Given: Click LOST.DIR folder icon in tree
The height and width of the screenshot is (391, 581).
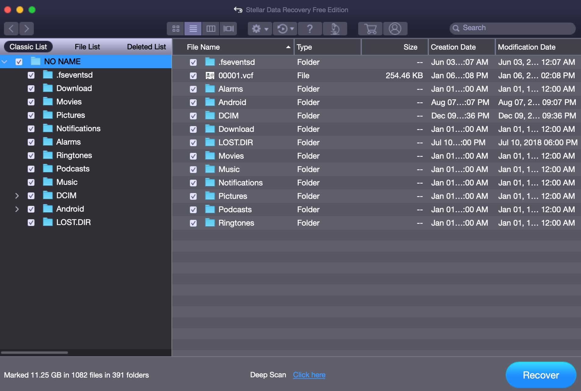Looking at the screenshot, I should (x=48, y=222).
